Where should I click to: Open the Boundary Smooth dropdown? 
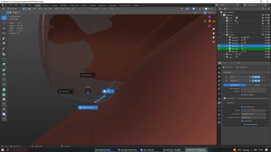253,117
